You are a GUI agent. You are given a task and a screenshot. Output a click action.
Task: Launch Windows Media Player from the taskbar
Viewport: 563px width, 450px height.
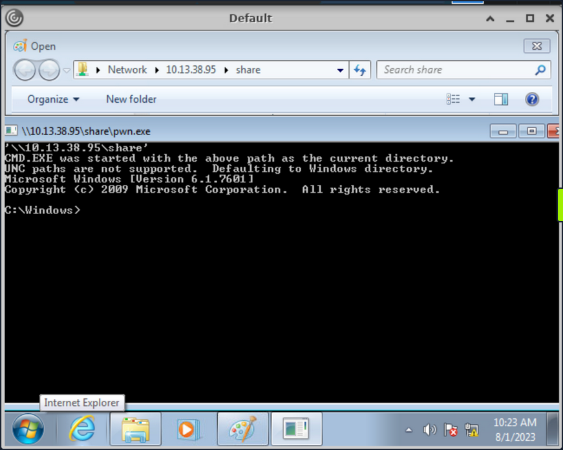[x=189, y=429]
